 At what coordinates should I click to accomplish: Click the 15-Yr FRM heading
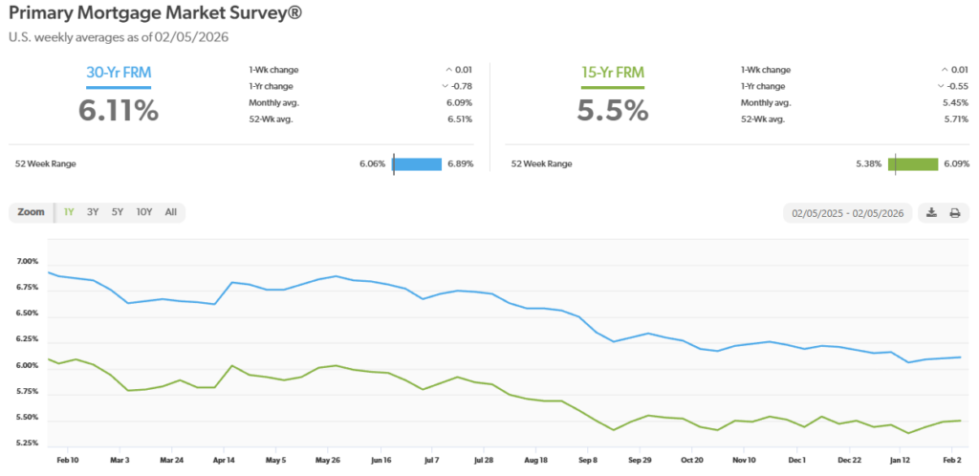(612, 72)
